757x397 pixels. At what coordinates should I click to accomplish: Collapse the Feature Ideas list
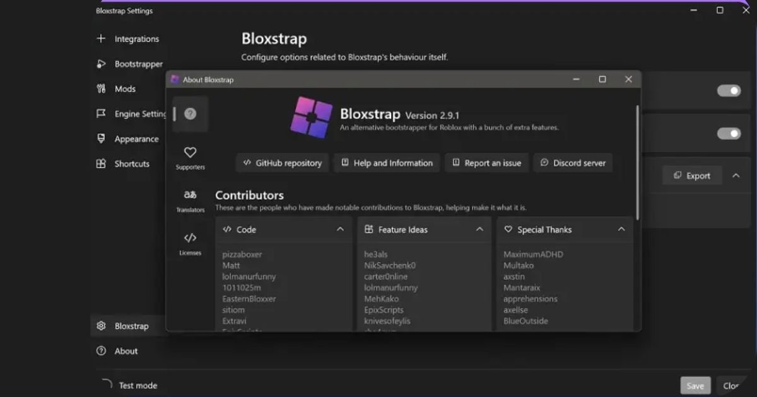coord(479,229)
